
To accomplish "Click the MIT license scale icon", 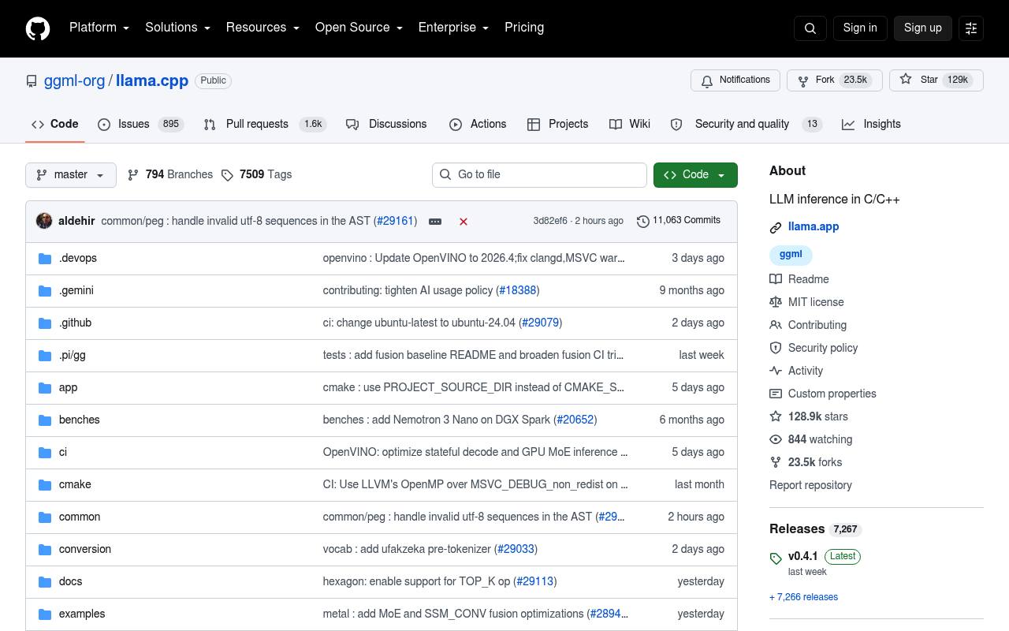I will [776, 302].
